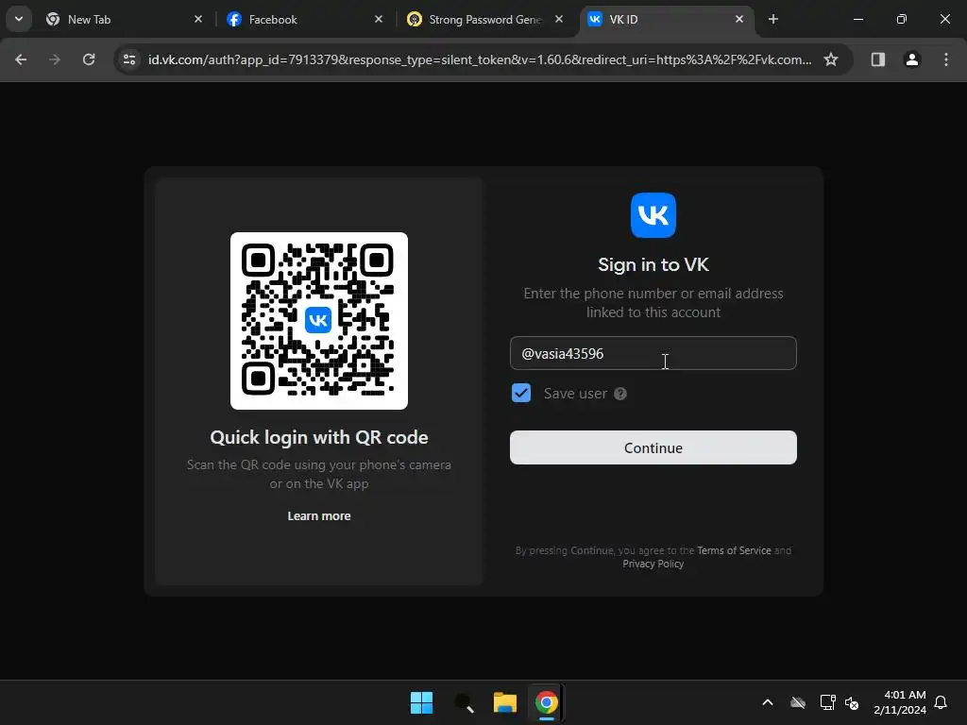Bookmark this page with star icon
This screenshot has height=725, width=967.
(831, 59)
